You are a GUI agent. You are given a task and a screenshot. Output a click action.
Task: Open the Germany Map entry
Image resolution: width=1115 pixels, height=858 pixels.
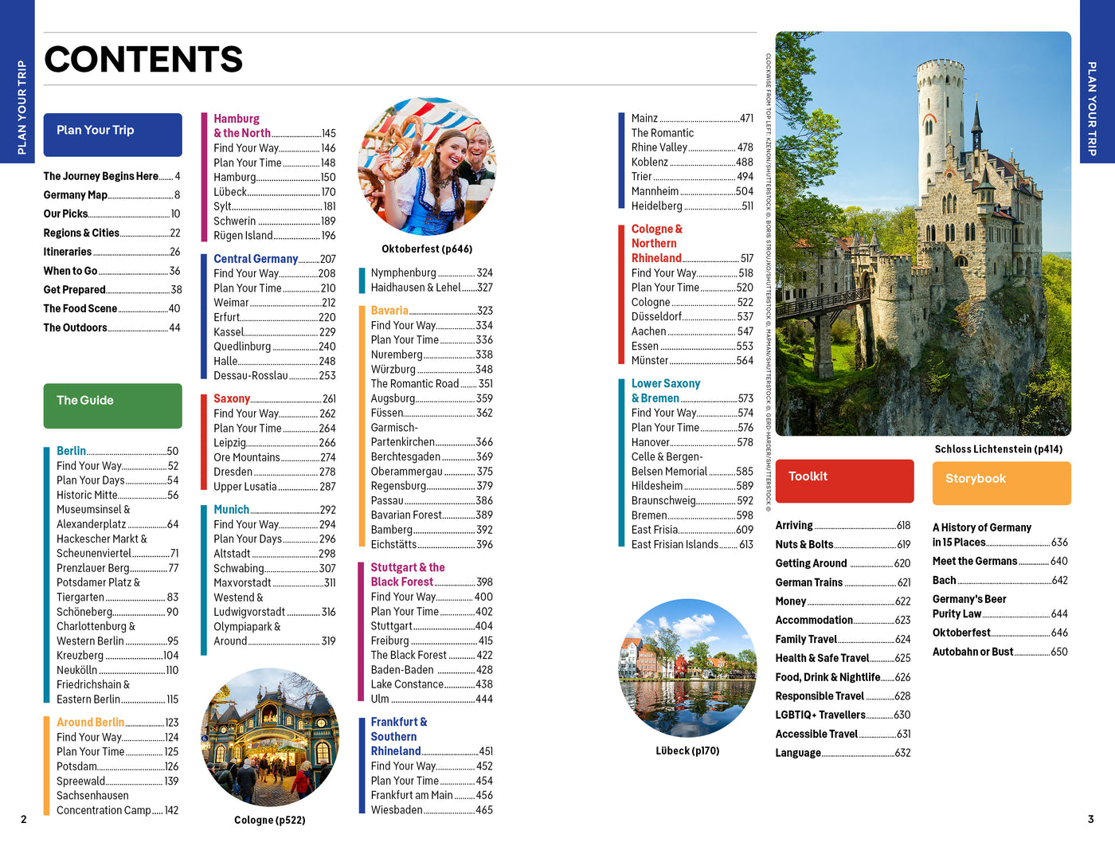(x=76, y=195)
